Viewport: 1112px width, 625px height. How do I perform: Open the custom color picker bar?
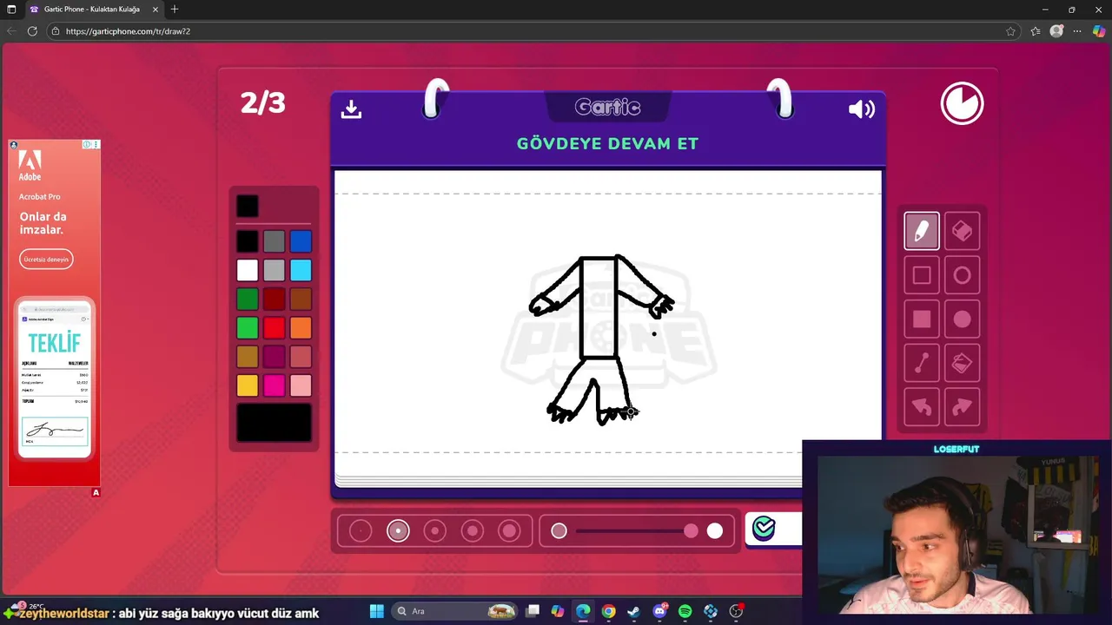coord(274,423)
